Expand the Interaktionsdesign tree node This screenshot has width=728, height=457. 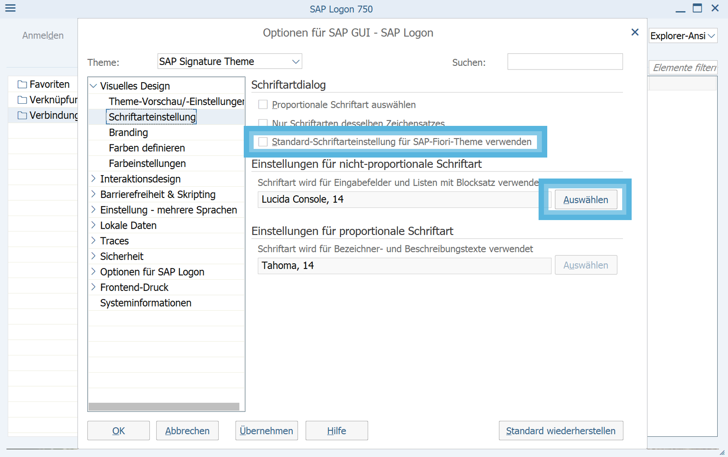93,179
